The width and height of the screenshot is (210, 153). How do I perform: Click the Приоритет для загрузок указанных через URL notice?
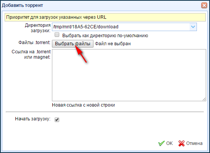point(105,17)
